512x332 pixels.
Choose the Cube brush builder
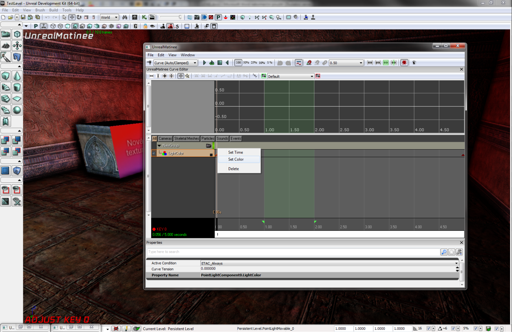coord(6,76)
